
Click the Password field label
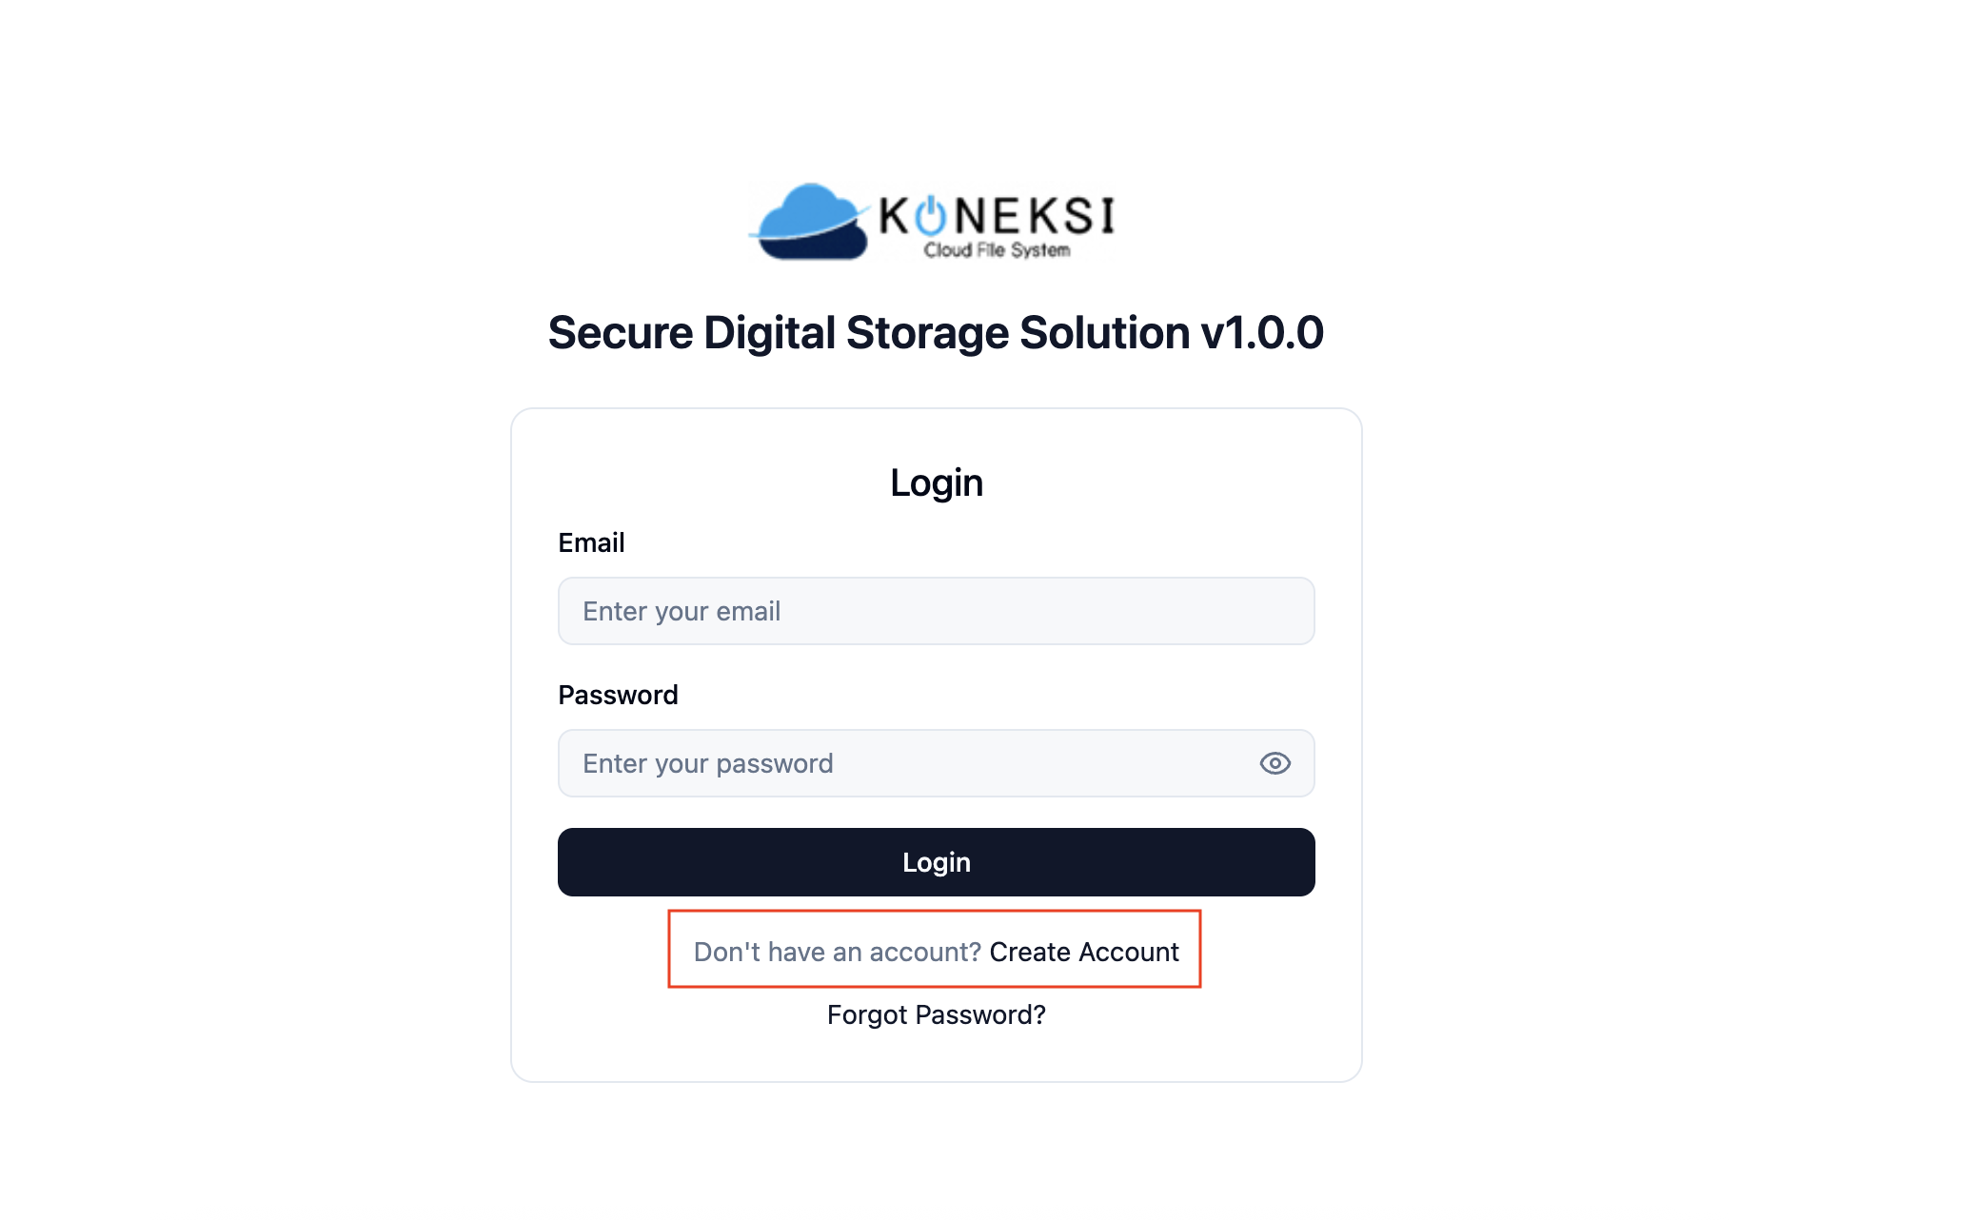pyautogui.click(x=618, y=695)
